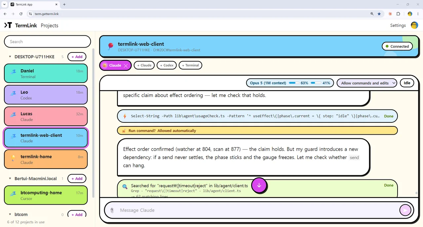423x227 pixels.
Task: Open the termlink-home project
Action: coord(46,159)
